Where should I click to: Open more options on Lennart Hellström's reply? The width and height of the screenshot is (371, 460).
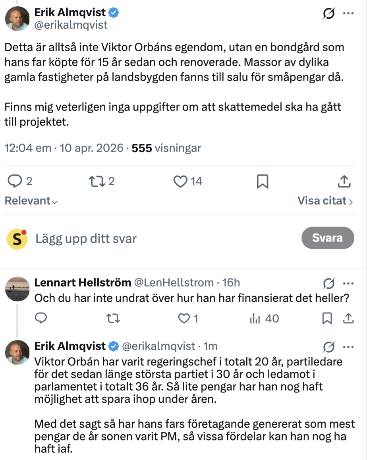[348, 283]
